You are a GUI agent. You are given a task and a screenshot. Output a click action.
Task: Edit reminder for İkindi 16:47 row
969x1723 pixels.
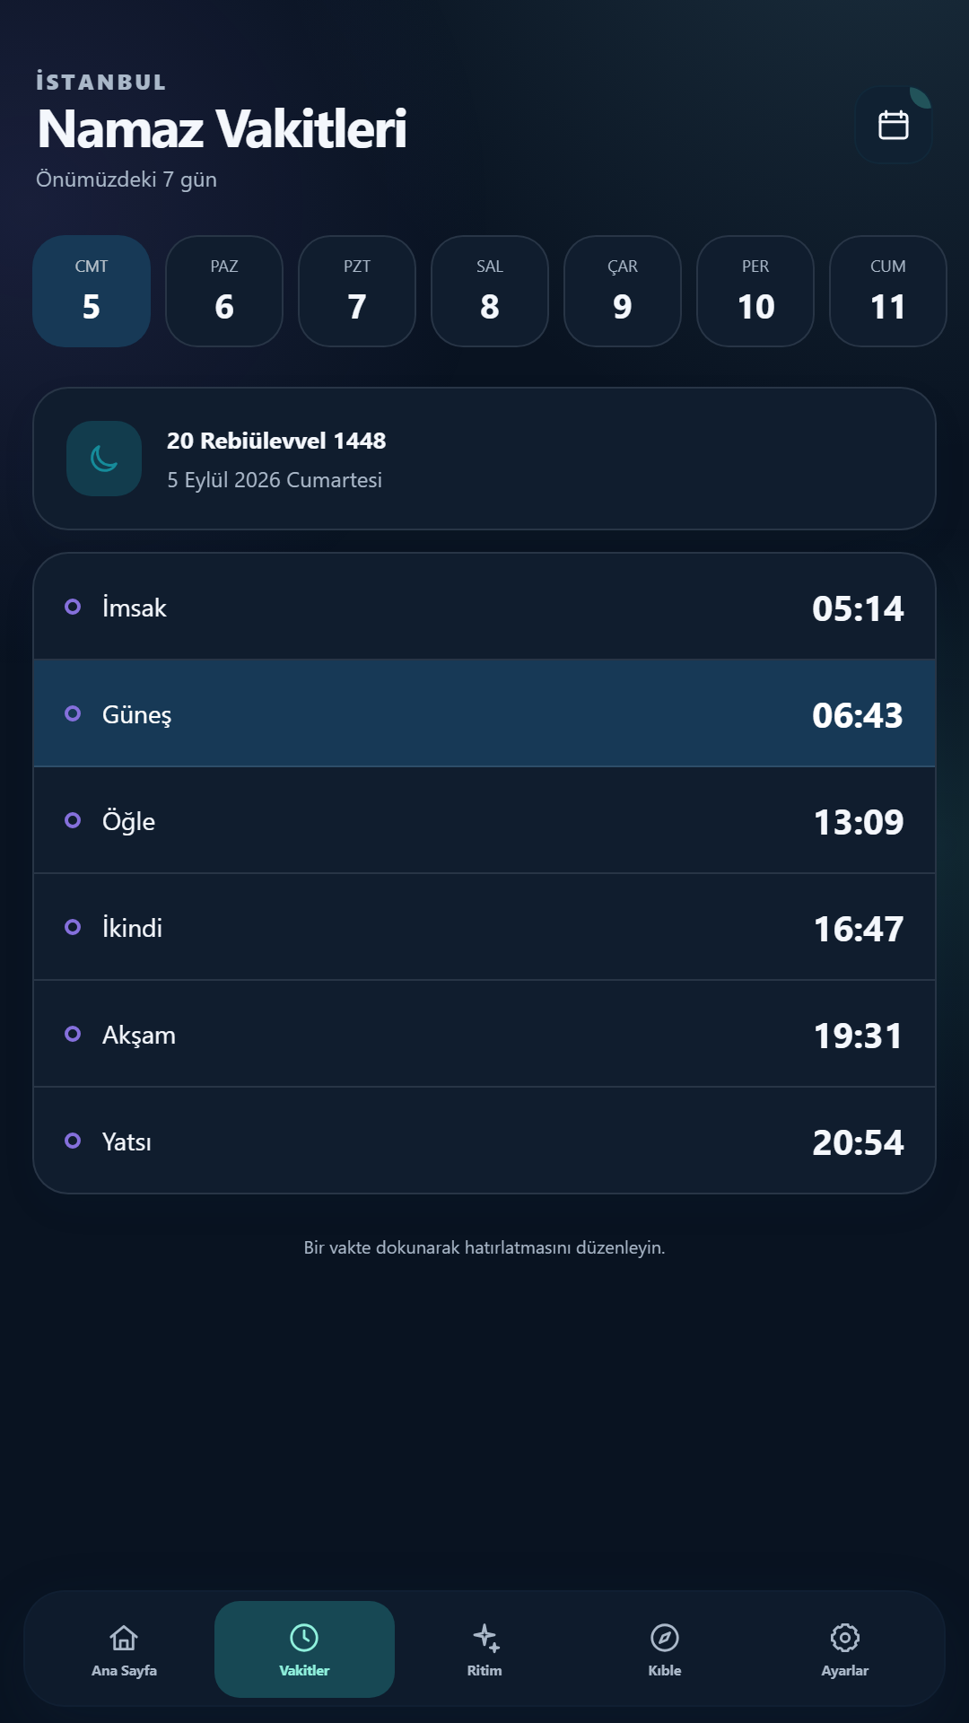484,927
